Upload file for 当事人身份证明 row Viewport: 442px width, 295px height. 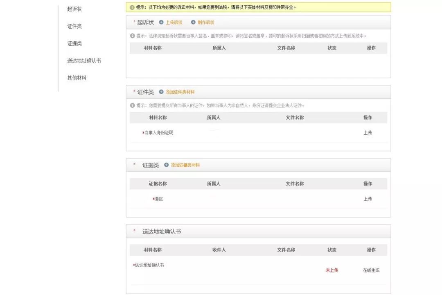click(x=368, y=133)
